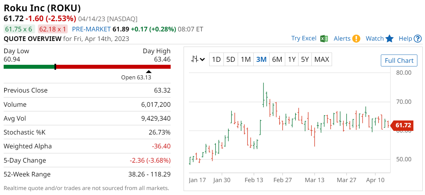Select the 5D chart range
This screenshot has width=425, height=195.
click(x=231, y=59)
